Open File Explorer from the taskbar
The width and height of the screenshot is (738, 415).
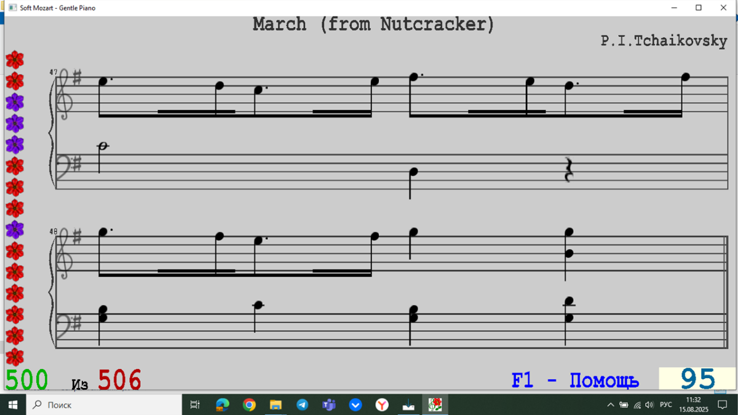(x=276, y=405)
